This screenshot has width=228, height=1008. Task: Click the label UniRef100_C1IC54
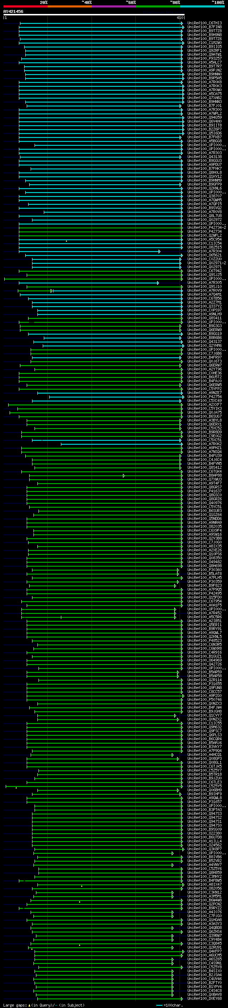pos(204,244)
